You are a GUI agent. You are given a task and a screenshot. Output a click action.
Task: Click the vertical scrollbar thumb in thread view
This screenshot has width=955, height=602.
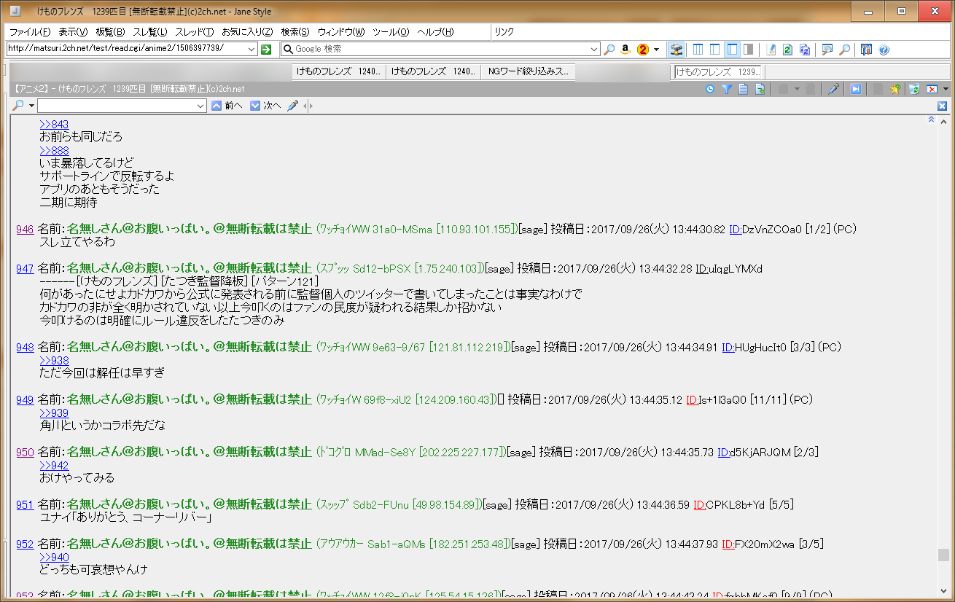point(943,555)
